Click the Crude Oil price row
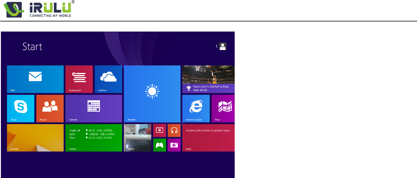417x178 pixels. pos(91,130)
